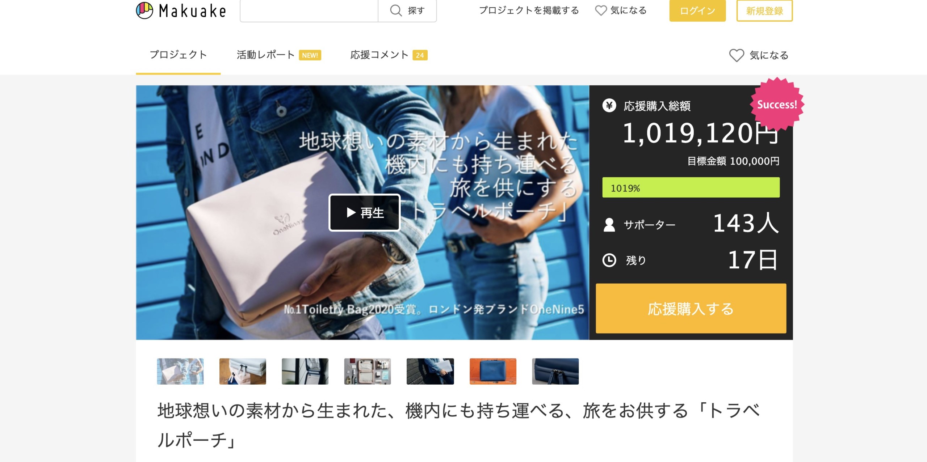This screenshot has height=462, width=927.
Task: Click heart icon in top header
Action: coord(601,10)
